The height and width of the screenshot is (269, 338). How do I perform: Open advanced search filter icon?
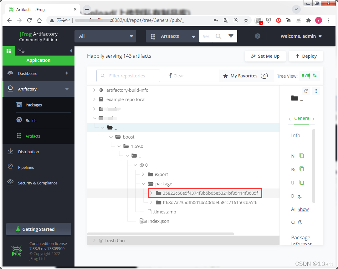231,36
